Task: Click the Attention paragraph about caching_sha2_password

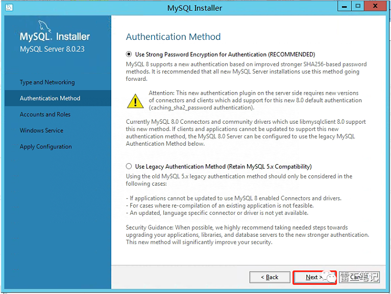Action: 255,100
